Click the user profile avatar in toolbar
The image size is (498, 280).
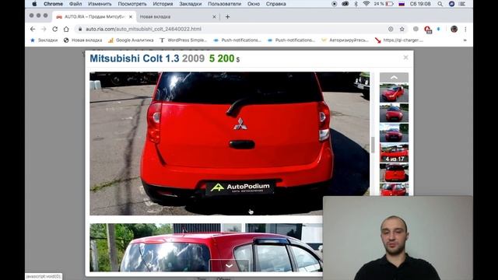[454, 29]
